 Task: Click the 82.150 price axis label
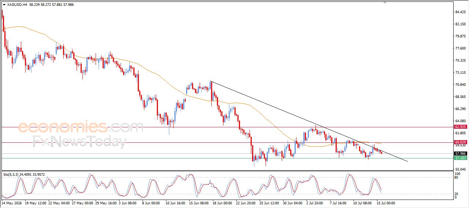point(460,24)
